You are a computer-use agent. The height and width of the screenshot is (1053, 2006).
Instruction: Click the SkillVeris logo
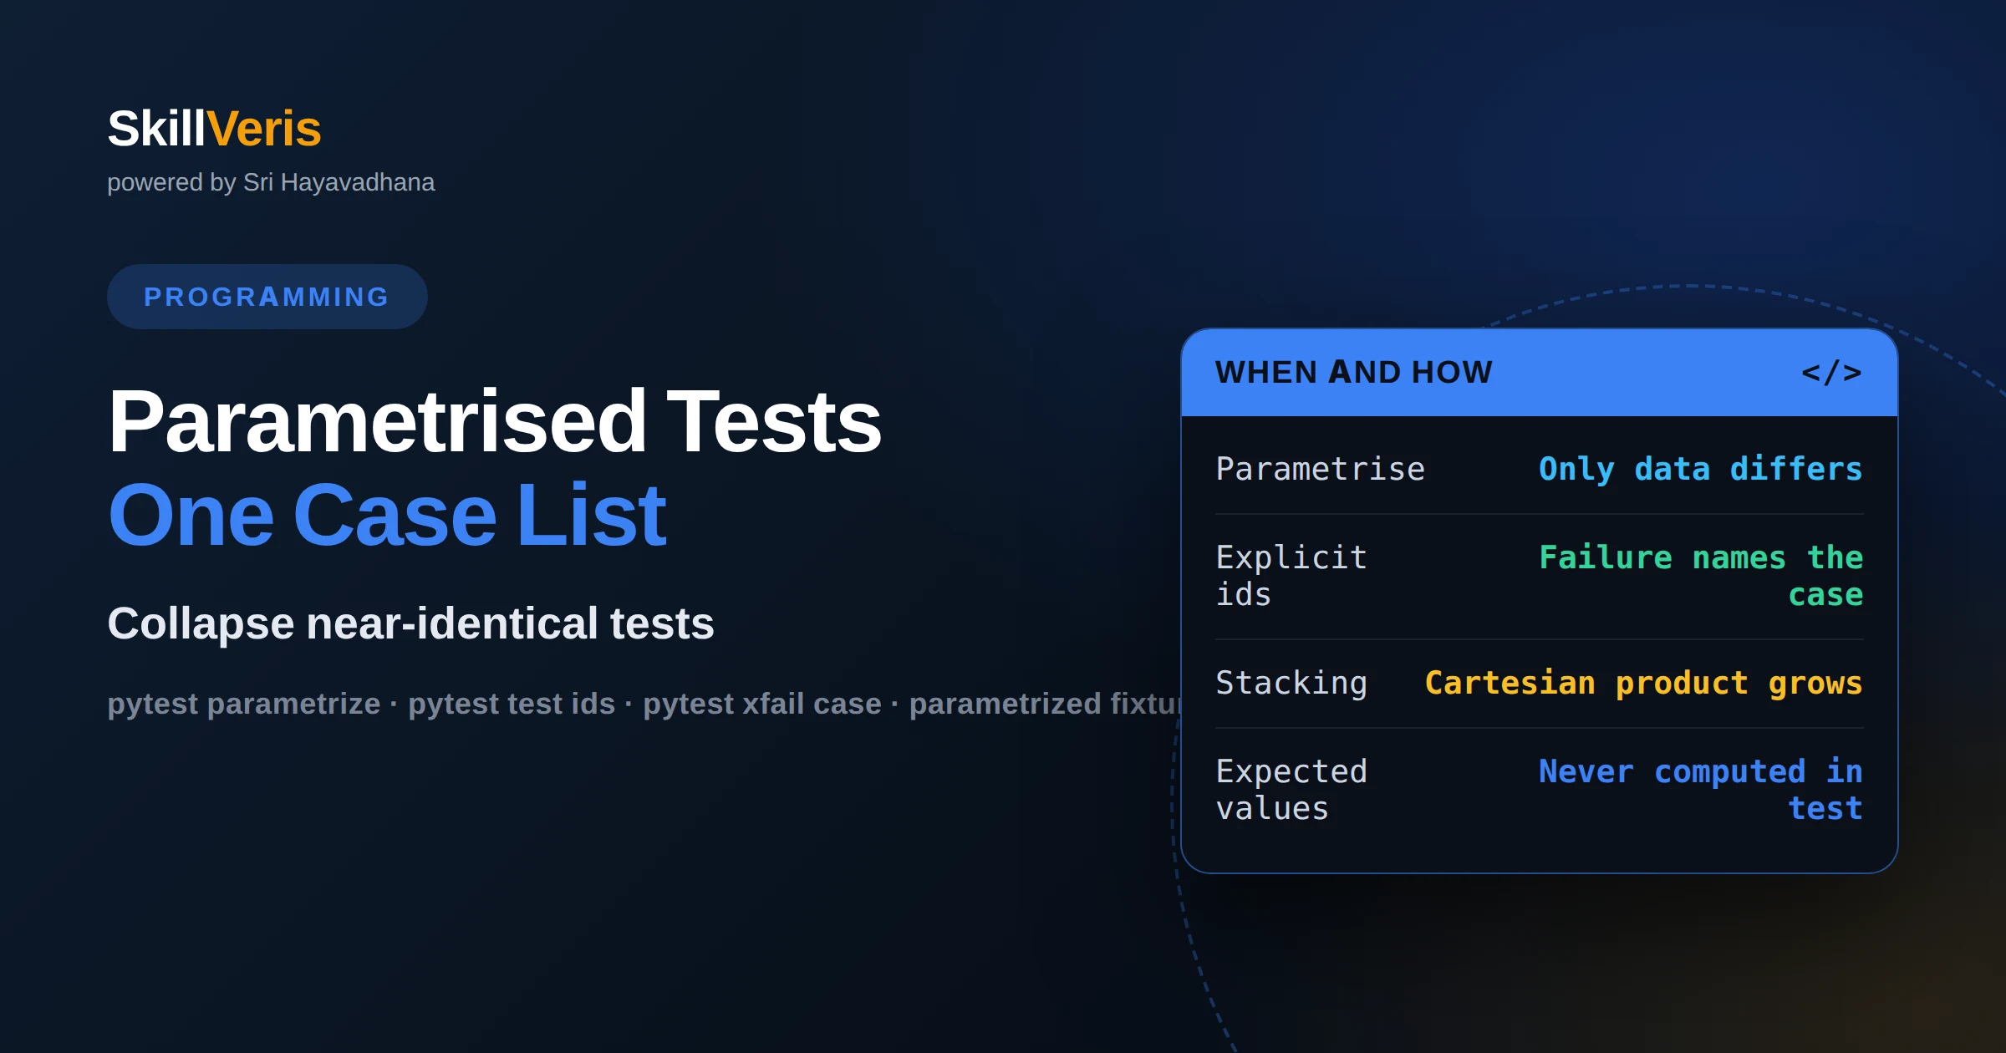pos(214,129)
